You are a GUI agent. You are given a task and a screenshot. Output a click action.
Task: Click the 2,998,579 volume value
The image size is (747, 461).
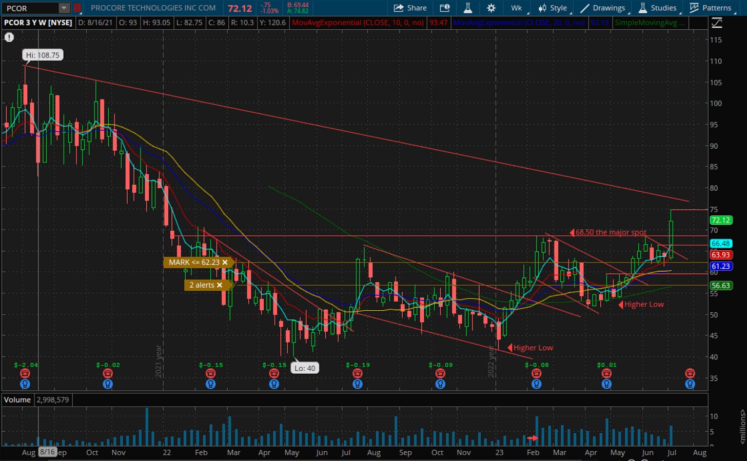(x=53, y=399)
